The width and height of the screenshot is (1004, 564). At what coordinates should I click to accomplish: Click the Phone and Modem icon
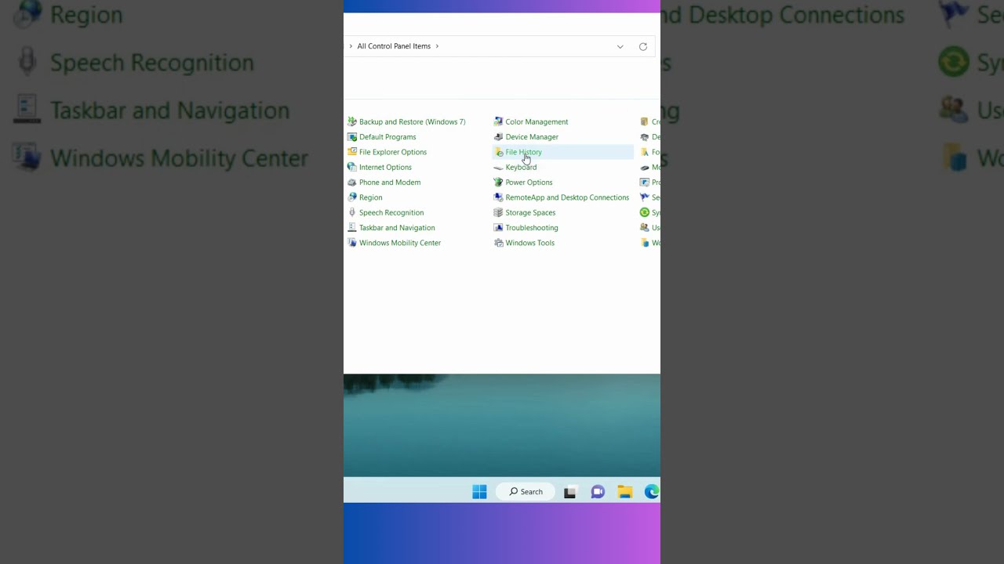point(352,183)
